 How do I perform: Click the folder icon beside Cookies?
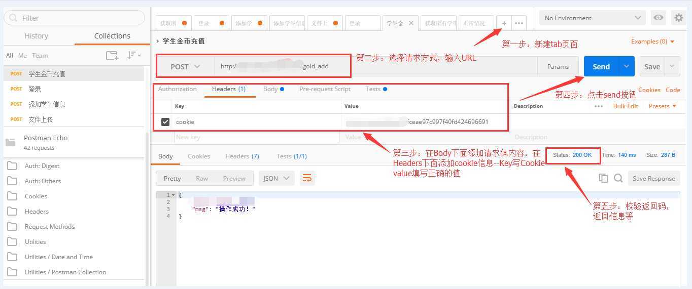12,196
